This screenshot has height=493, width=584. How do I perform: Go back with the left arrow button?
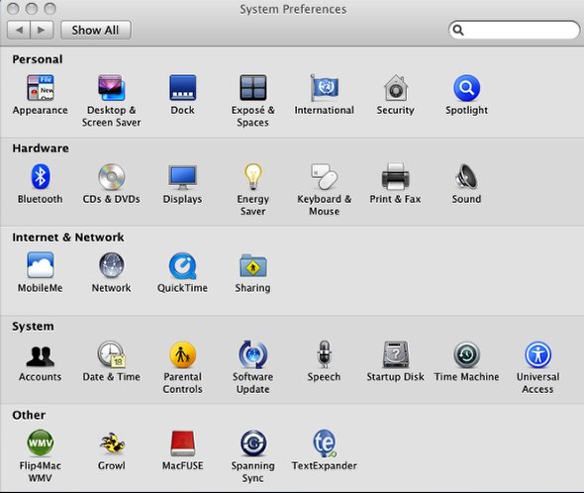pyautogui.click(x=19, y=30)
